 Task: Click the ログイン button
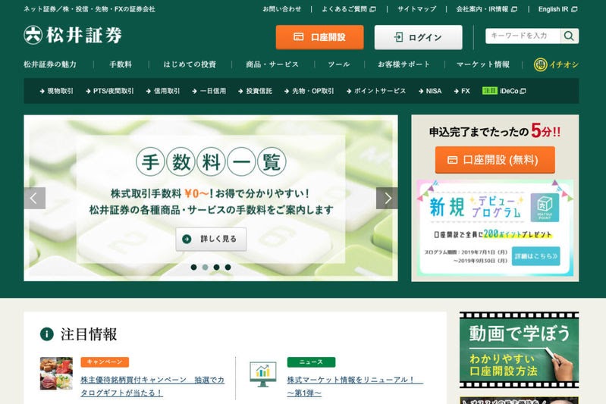pyautogui.click(x=418, y=37)
